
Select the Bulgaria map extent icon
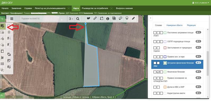pos(89,19)
